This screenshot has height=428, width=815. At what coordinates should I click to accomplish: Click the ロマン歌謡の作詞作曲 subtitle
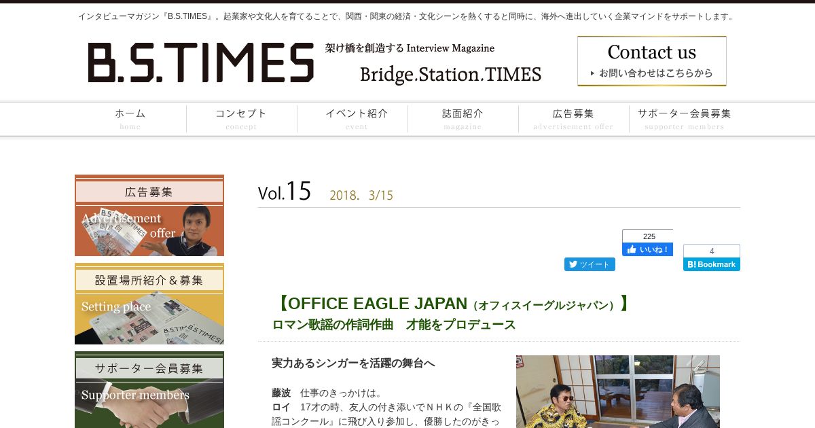pyautogui.click(x=394, y=325)
